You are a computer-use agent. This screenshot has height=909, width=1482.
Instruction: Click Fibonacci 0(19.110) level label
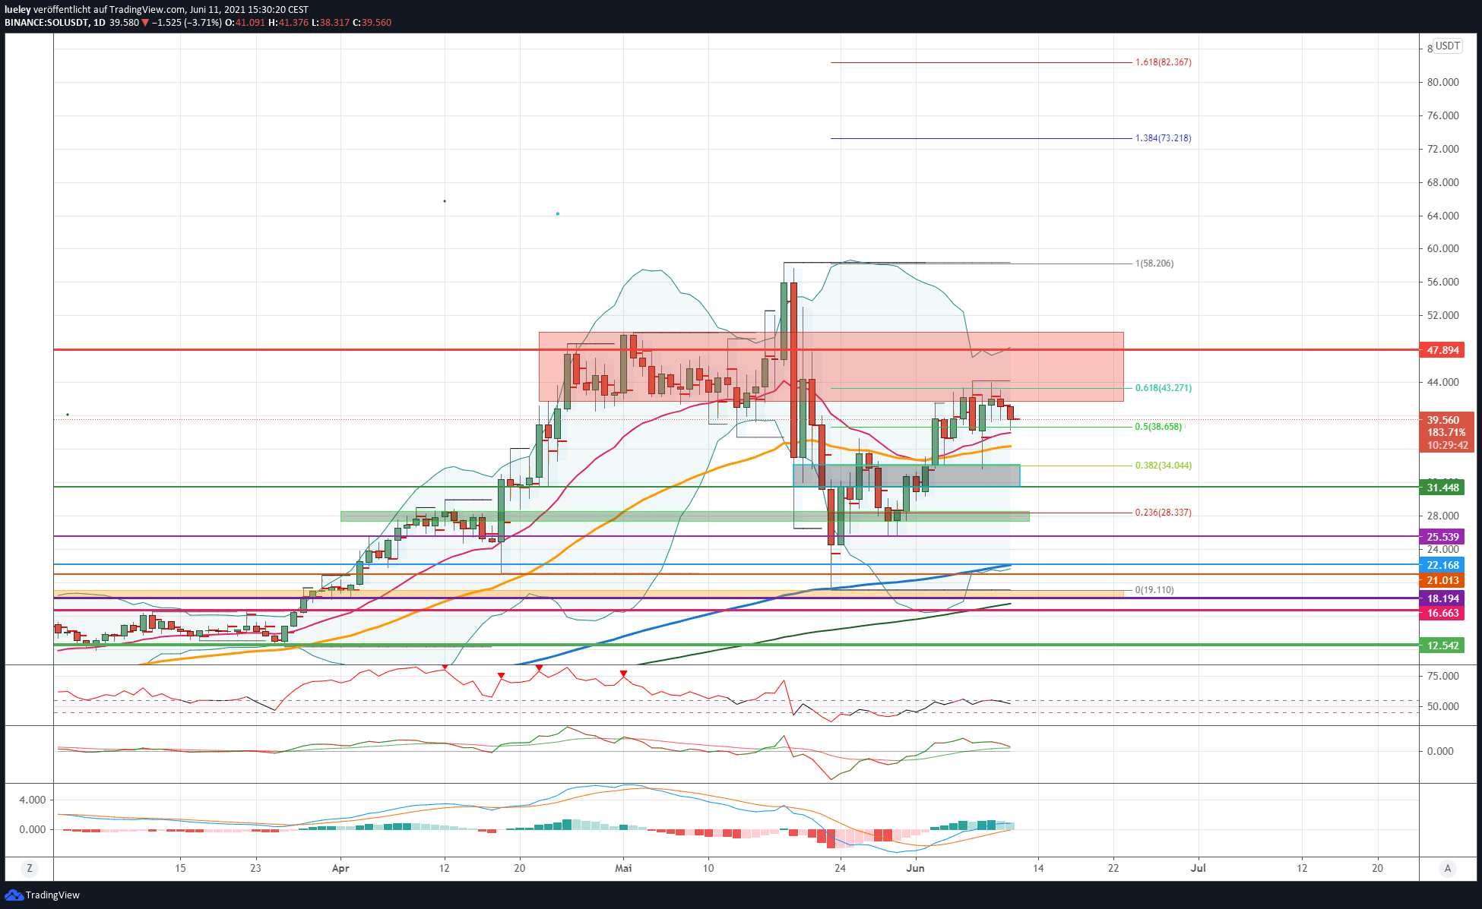coord(1154,590)
